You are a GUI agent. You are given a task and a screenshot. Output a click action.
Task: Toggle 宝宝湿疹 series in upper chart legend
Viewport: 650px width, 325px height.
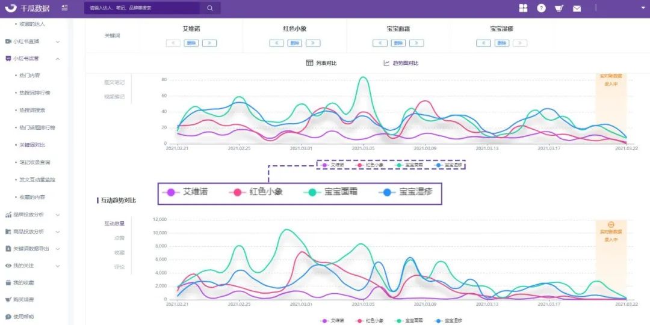448,165
